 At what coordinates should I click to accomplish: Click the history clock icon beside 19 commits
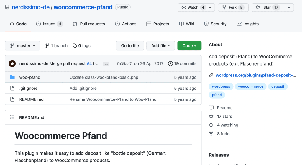pos(170,64)
